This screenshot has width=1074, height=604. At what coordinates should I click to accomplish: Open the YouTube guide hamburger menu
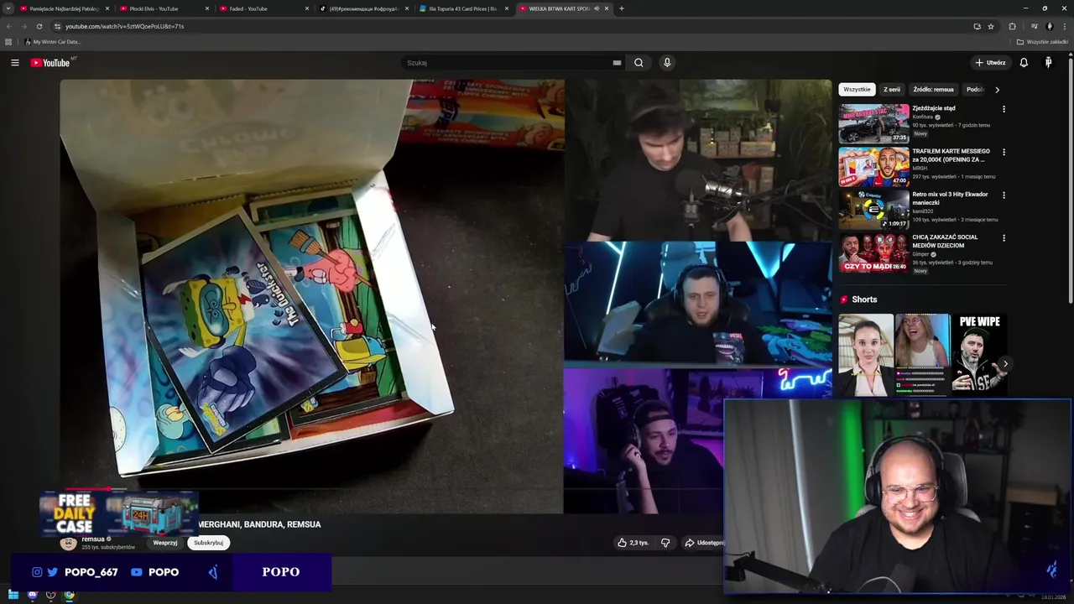pos(14,63)
